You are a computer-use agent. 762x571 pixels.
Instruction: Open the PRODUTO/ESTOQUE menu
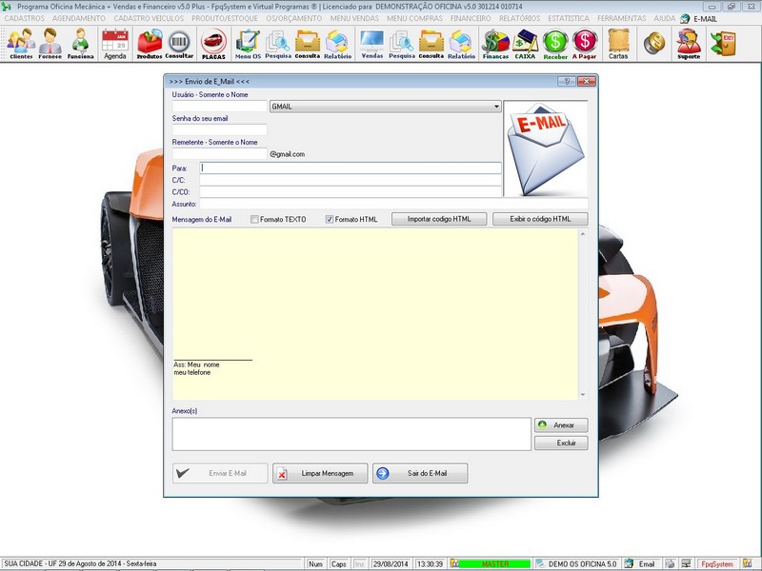pos(225,18)
